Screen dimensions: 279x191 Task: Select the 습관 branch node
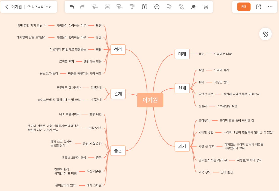[118, 151]
